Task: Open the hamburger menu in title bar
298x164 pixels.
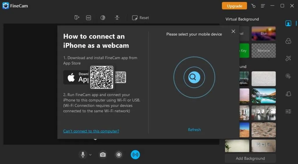Action: (x=263, y=6)
